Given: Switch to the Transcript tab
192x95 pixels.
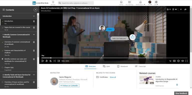Looking at the screenshot, I should (x=140, y=66).
